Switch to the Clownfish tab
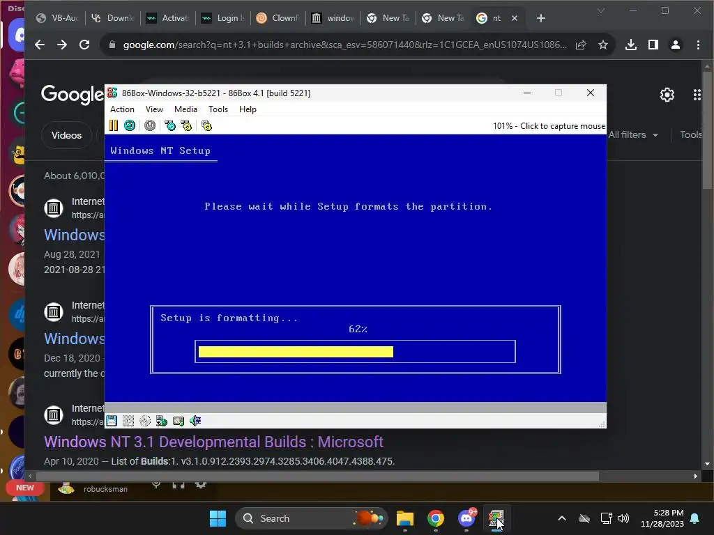Image resolution: width=714 pixels, height=535 pixels. [278, 18]
